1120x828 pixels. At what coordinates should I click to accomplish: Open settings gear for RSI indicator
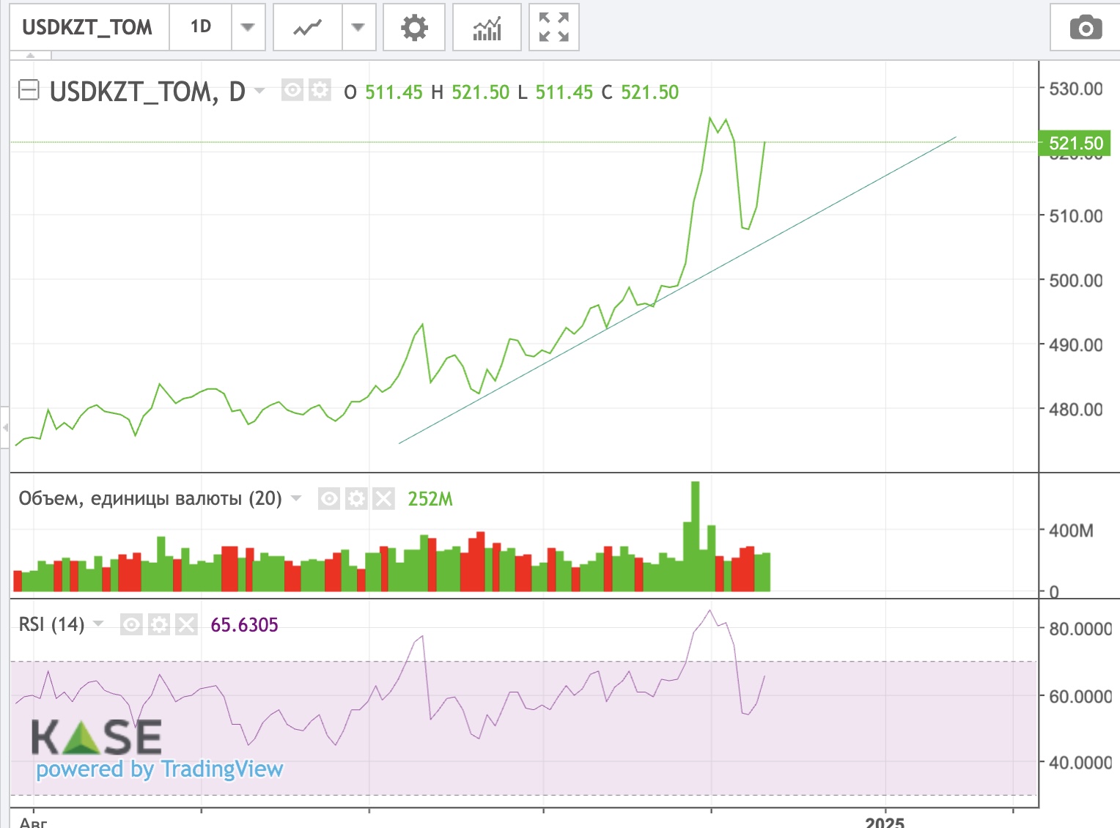[159, 624]
